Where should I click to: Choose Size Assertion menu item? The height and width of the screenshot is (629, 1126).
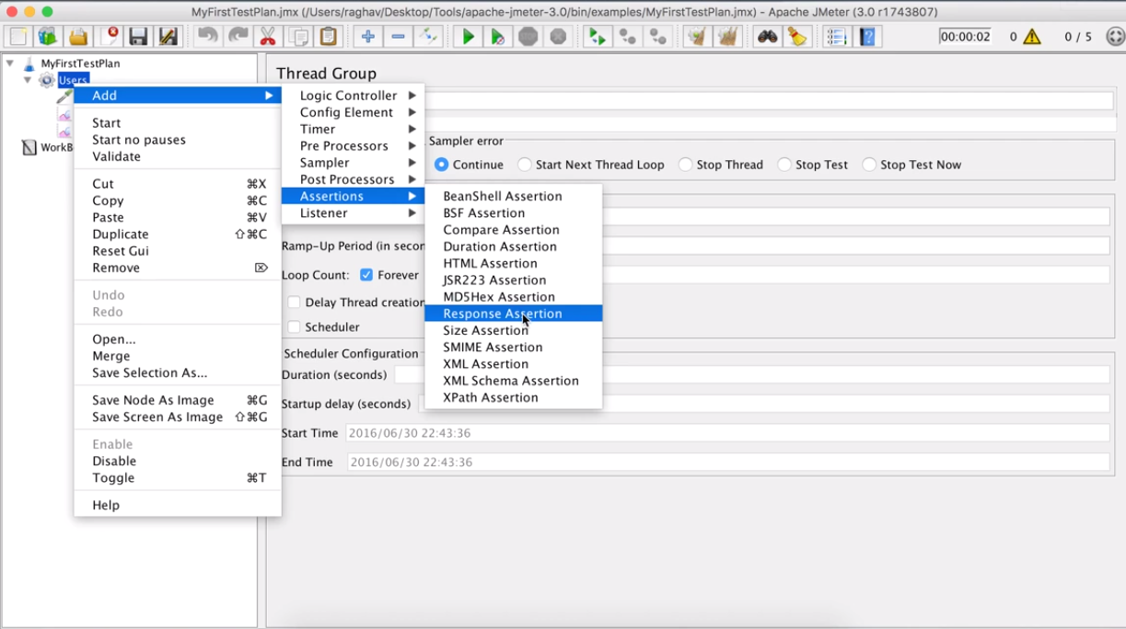[514, 330]
